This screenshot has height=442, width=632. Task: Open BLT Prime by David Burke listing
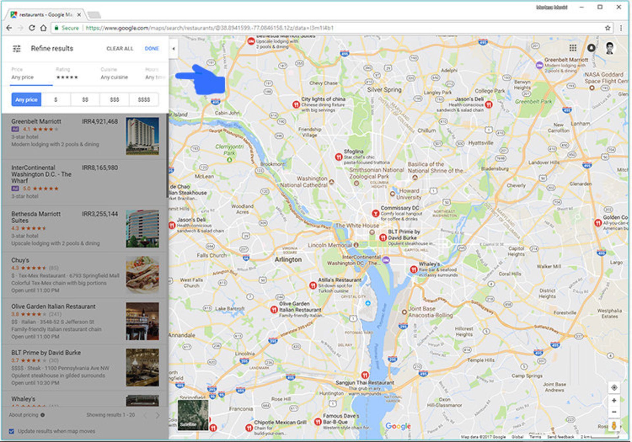tap(84, 368)
